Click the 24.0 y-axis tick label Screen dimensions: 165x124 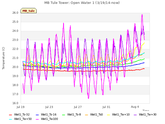[15, 31]
